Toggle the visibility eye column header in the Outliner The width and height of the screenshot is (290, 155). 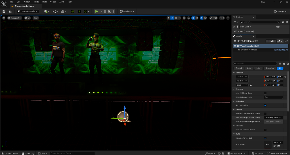coord(234,27)
